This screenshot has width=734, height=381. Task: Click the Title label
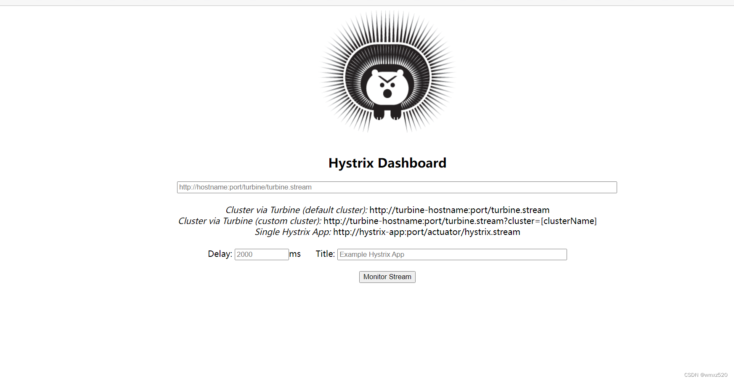tap(325, 254)
